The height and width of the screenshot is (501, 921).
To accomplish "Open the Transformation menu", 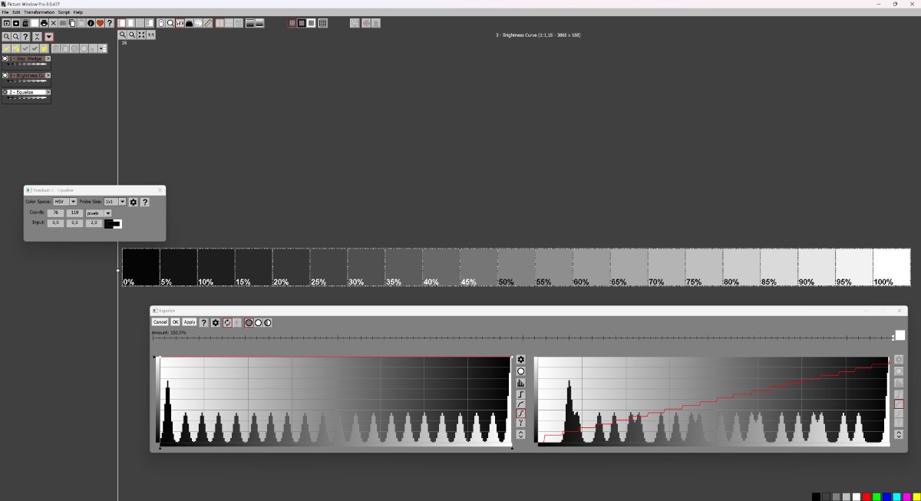I will click(x=38, y=12).
